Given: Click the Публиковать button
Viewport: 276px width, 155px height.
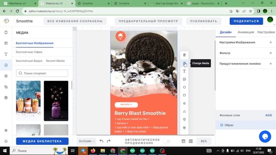Looking at the screenshot, I should point(204,21).
